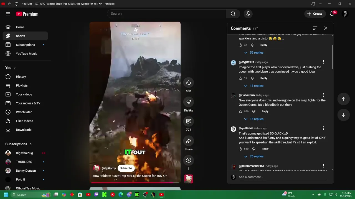This screenshot has width=355, height=199.
Task: Subscribe to @Epitomy
Action: coord(126,168)
